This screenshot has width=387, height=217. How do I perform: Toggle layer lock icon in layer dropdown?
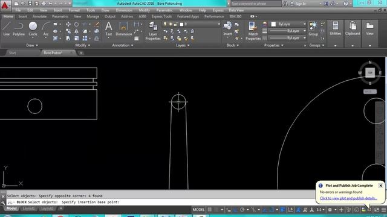pos(175,24)
